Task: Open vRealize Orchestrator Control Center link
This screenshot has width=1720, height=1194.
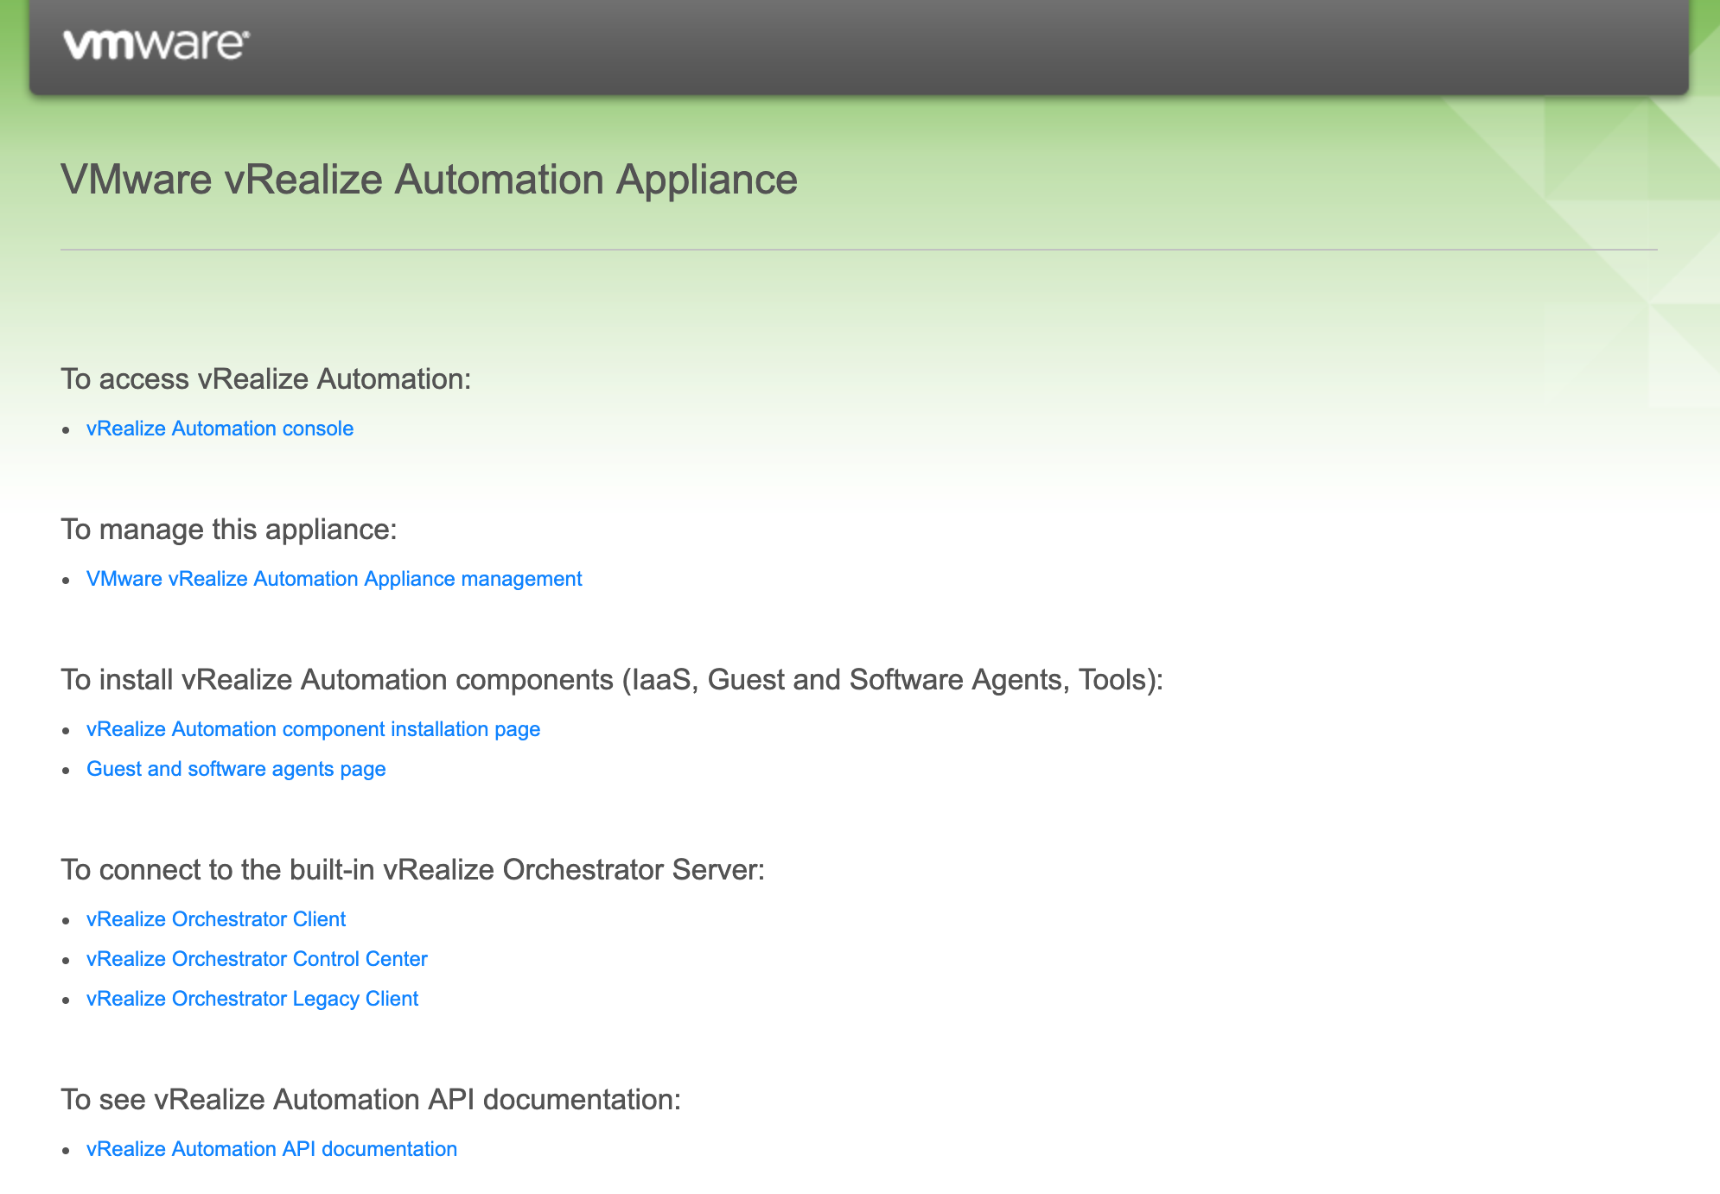Action: pos(257,959)
